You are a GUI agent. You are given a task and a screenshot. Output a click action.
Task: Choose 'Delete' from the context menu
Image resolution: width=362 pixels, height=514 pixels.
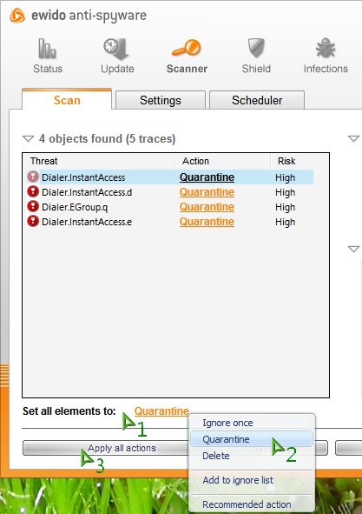[252, 456]
